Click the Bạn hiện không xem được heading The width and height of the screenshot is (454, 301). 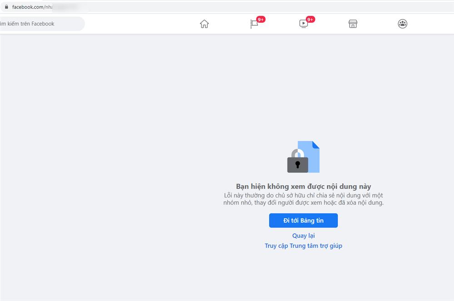click(304, 186)
